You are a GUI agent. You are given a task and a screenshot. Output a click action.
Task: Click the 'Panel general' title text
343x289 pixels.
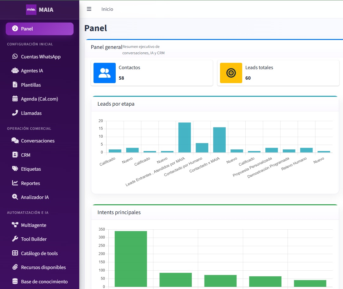coord(107,47)
